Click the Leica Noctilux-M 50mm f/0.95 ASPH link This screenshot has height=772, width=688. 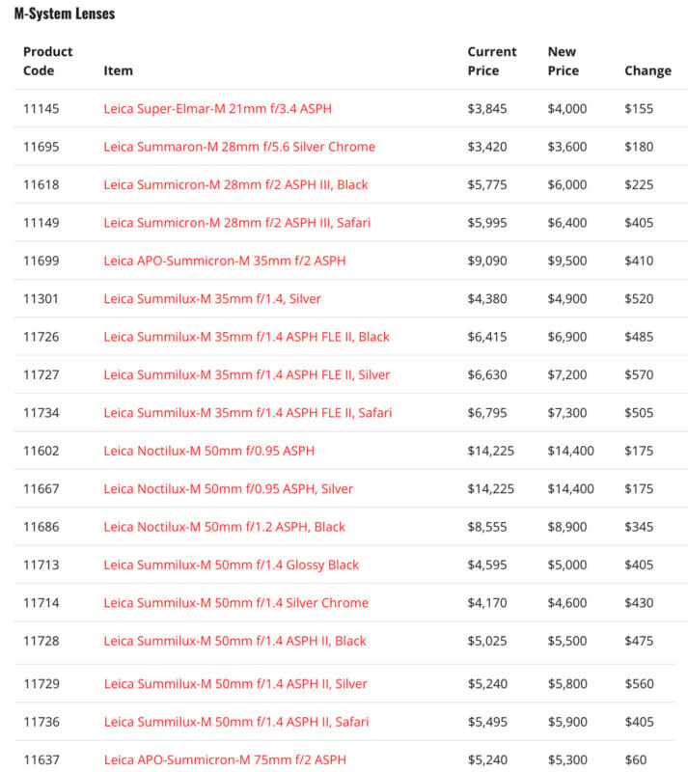208,451
